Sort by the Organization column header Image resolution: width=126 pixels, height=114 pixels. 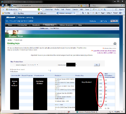(39, 76)
